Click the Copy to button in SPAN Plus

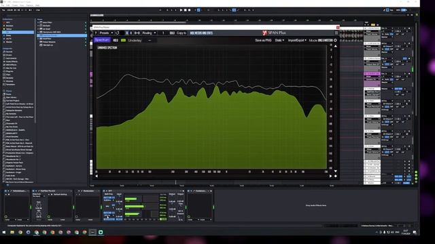[181, 33]
